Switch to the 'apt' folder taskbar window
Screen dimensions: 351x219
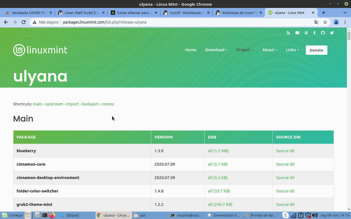(150, 215)
